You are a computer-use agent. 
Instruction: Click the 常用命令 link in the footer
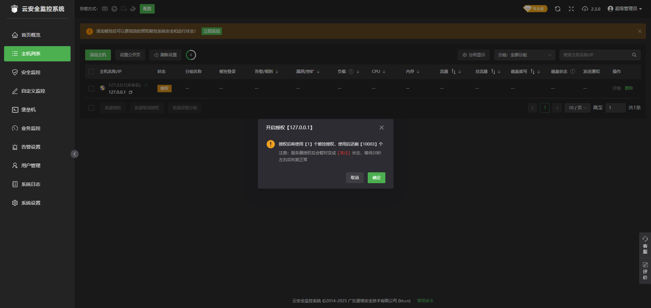(425, 301)
